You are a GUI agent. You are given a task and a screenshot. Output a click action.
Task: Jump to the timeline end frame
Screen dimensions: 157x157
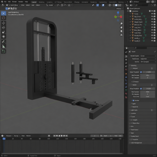[67, 136]
